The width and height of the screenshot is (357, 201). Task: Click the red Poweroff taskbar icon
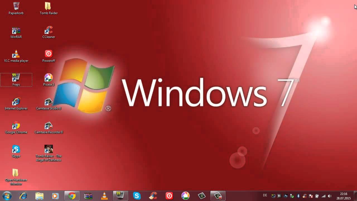tap(169, 196)
